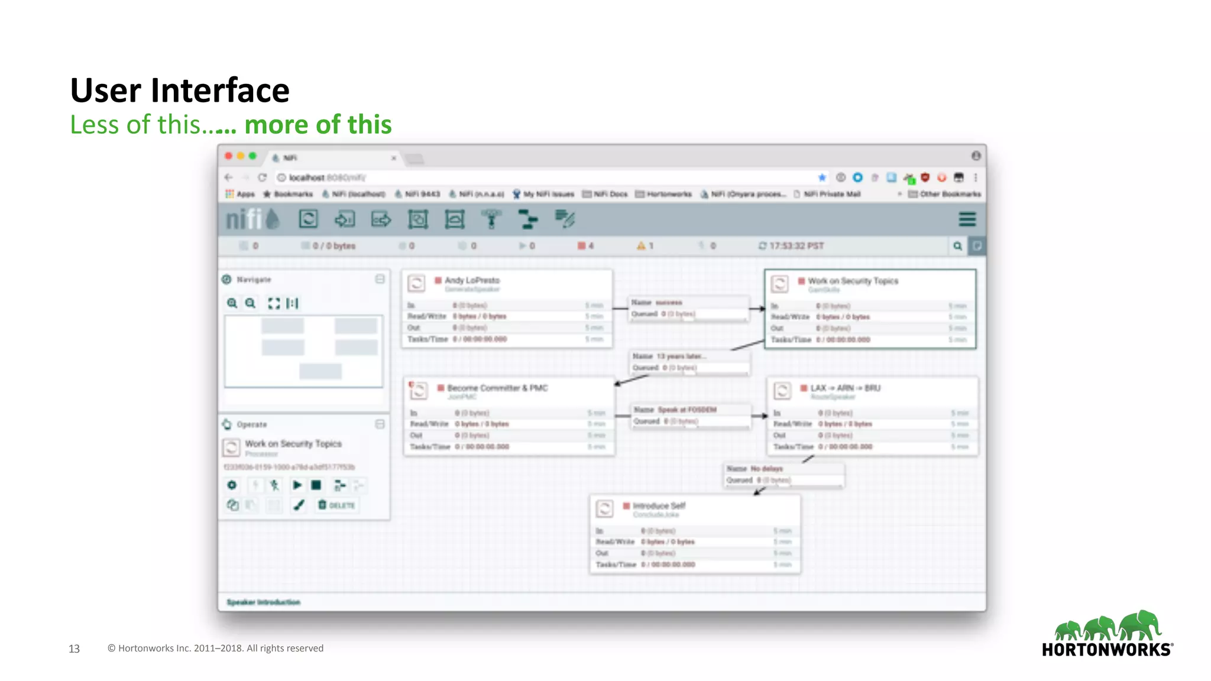The image size is (1211, 681).
Task: Stop the selected processor
Action: tap(316, 485)
